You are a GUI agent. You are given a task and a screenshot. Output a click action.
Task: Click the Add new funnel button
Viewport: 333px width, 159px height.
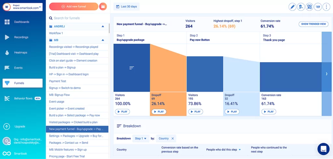point(73,6)
